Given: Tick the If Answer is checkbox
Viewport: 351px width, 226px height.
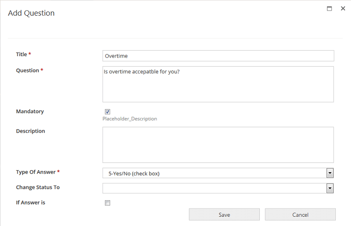Looking at the screenshot, I should (x=107, y=203).
